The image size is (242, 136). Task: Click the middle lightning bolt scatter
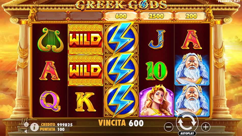[x=121, y=70]
